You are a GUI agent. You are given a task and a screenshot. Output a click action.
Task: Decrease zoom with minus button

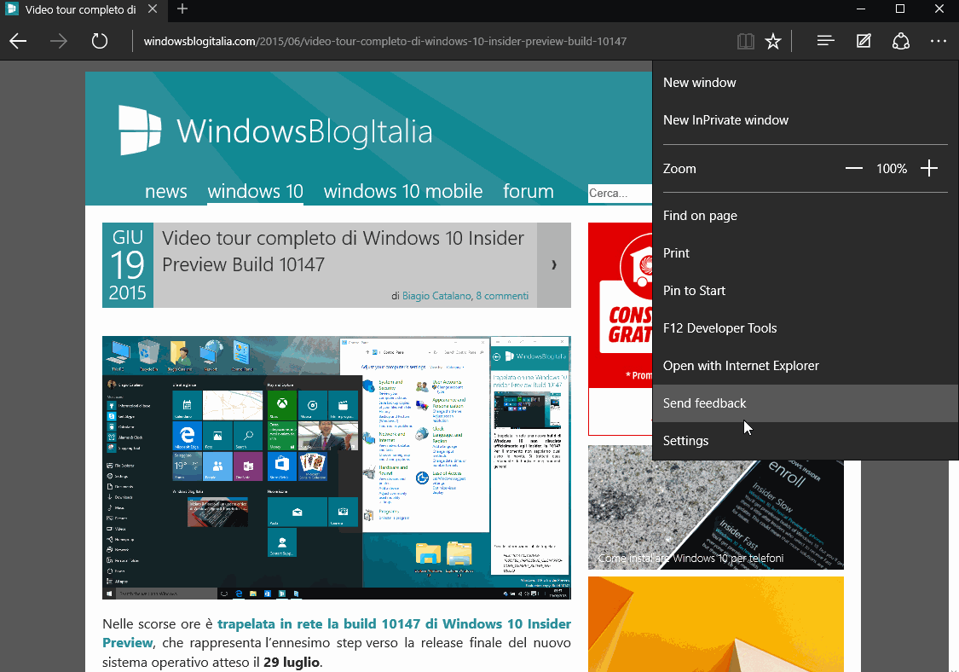pos(854,168)
